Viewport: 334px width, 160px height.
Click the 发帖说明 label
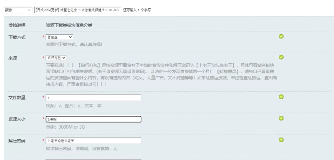(x=17, y=25)
